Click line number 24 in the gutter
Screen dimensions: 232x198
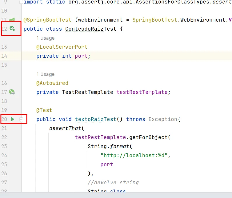[x=4, y=155]
